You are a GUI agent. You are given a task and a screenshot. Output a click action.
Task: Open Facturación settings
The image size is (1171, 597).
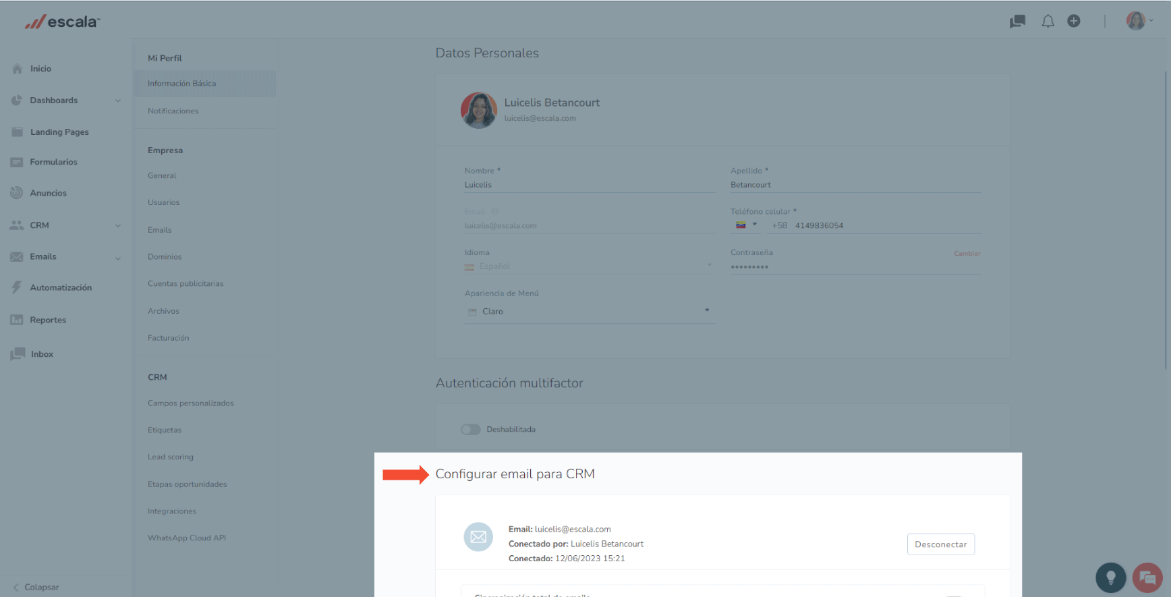point(169,338)
